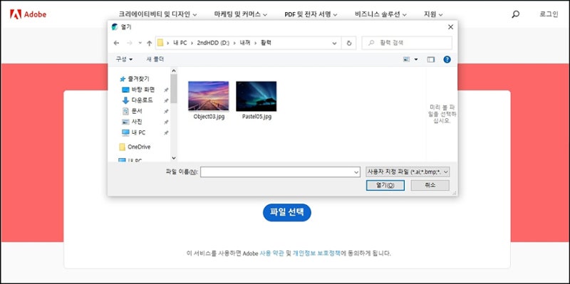Click the 열기 button
Viewport: 570px width, 284px height.
point(385,185)
